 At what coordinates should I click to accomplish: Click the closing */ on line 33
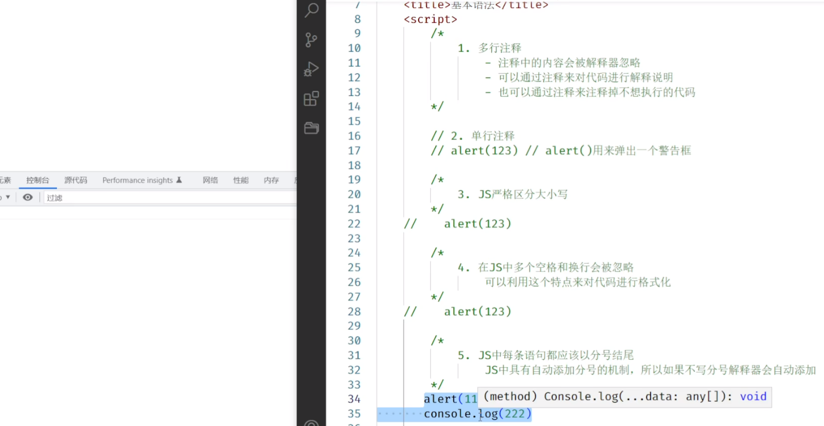tap(437, 385)
